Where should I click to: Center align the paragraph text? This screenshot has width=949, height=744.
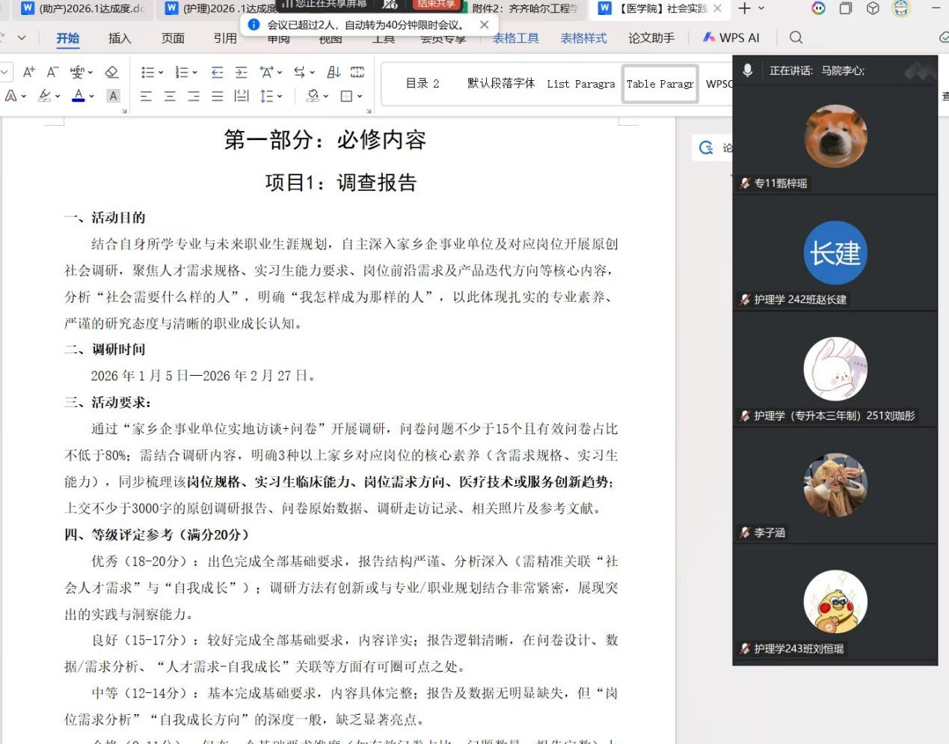170,96
